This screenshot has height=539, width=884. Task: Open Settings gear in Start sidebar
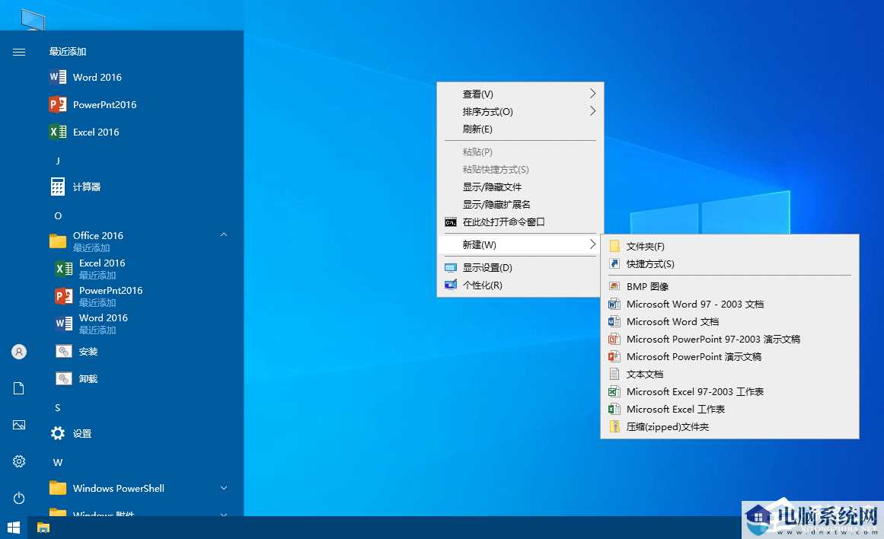tap(18, 461)
